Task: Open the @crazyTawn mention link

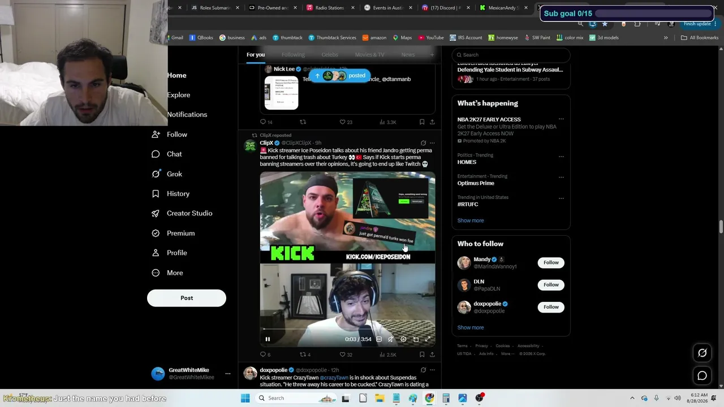Action: (334, 378)
